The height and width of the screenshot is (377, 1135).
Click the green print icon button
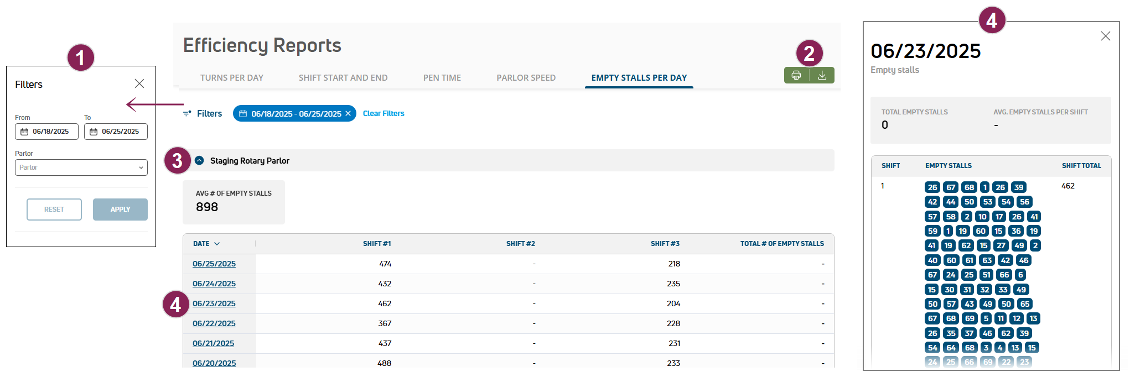coord(796,76)
